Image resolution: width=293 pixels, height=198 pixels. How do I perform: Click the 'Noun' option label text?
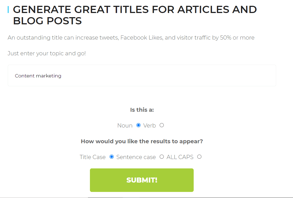(125, 126)
